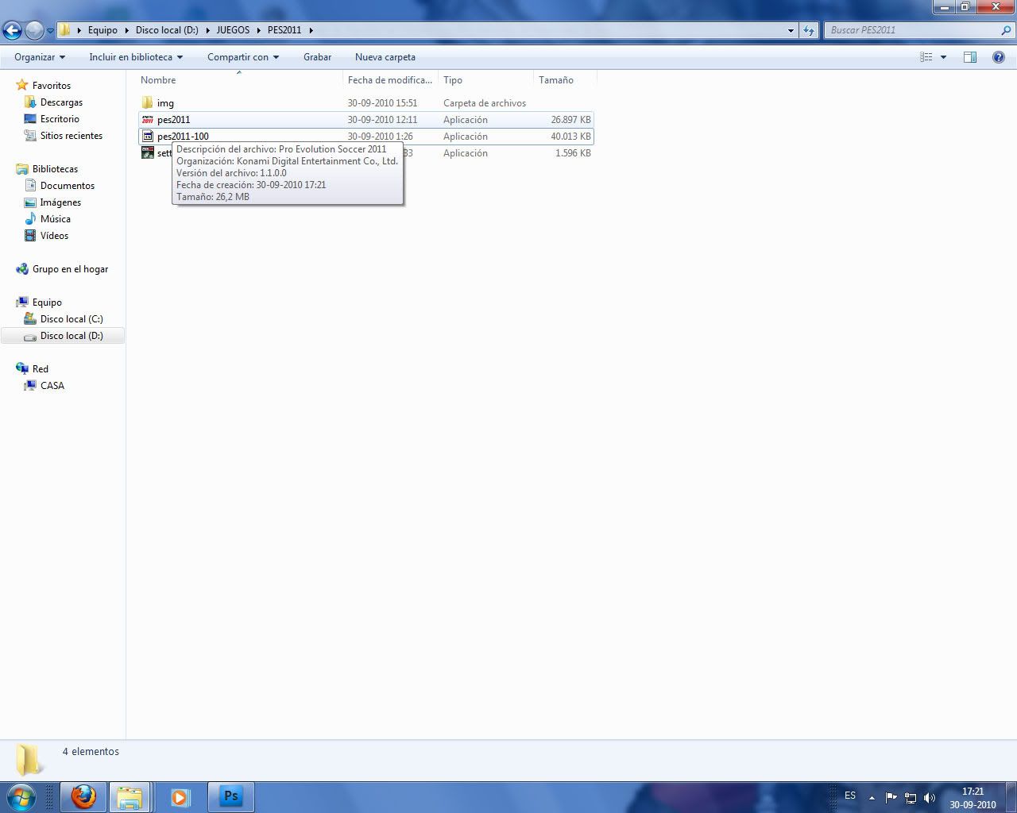Click the 26.897 KB size cell
Image resolution: width=1017 pixels, height=813 pixels.
coord(570,120)
